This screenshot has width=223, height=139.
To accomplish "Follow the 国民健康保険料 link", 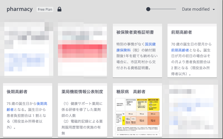I will point(136,47).
